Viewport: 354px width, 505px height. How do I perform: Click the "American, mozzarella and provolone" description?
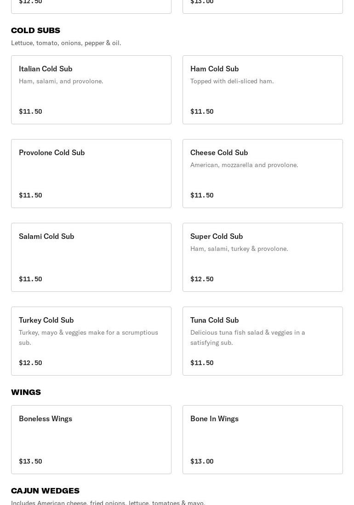[x=244, y=165]
